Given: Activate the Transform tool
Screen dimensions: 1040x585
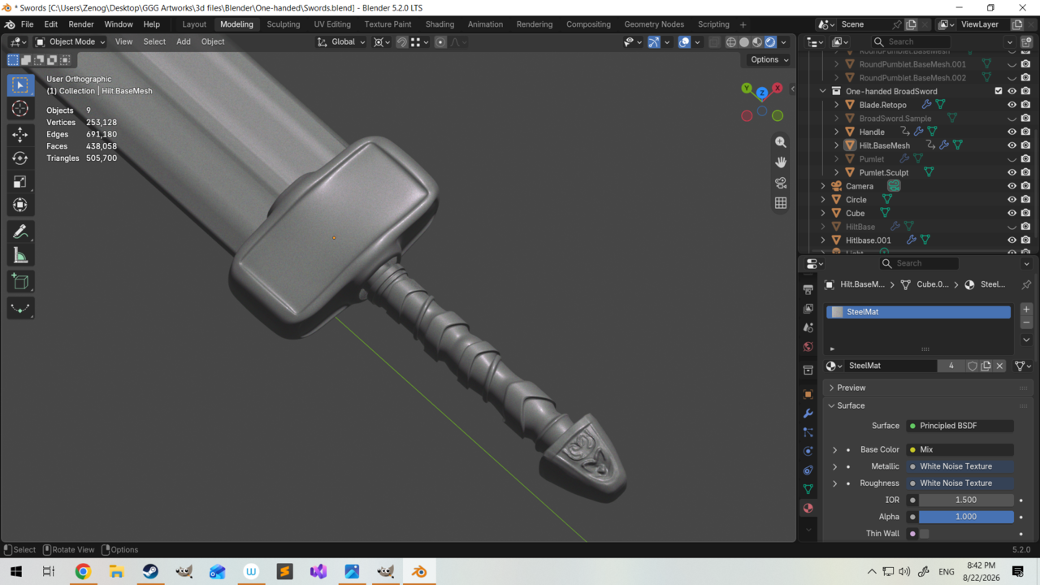Looking at the screenshot, I should [x=20, y=205].
